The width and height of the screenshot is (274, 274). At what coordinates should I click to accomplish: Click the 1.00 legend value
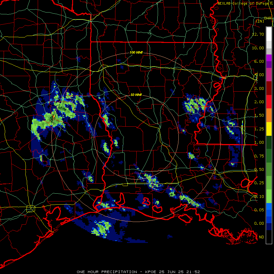pos(259,142)
